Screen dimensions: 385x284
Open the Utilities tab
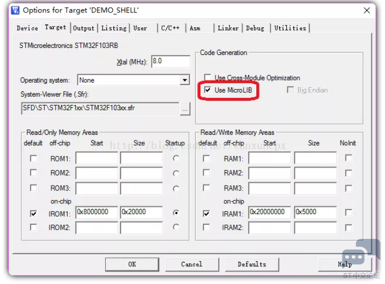[290, 28]
